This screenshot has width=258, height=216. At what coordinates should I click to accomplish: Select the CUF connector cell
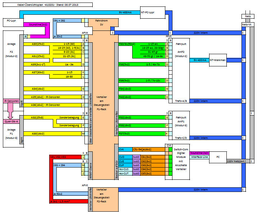(x=125, y=165)
